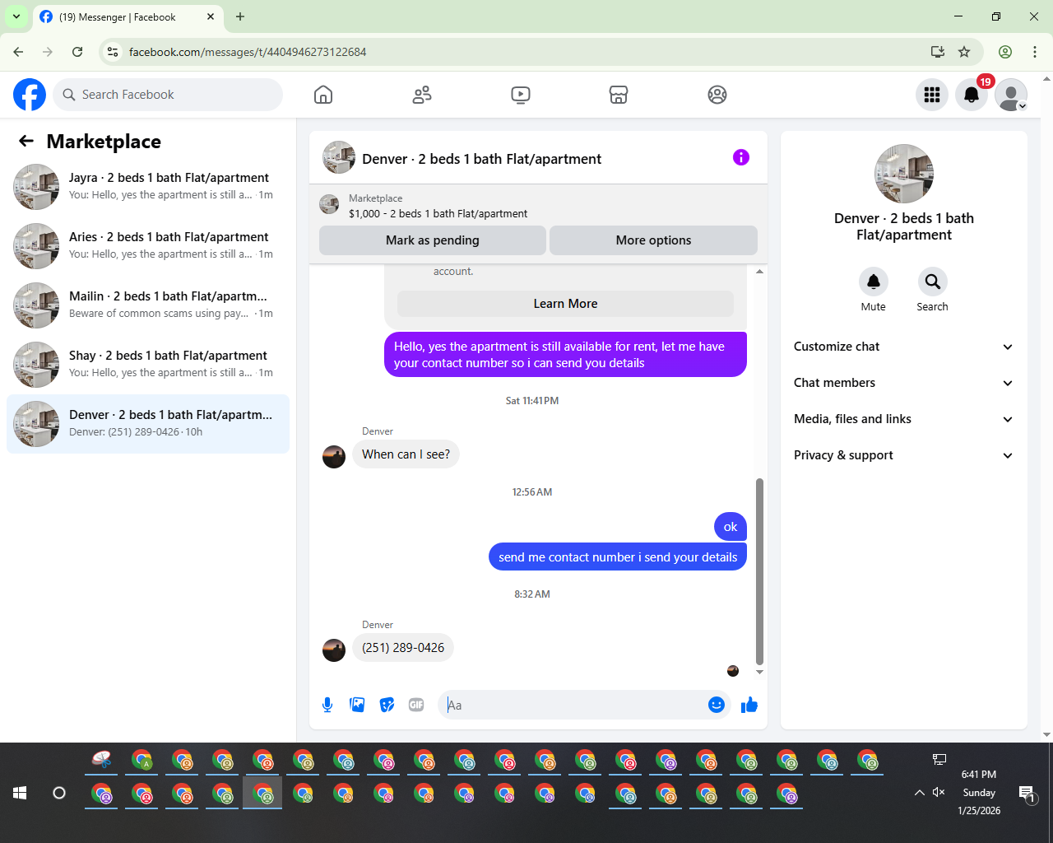Screen dimensions: 1053x843
Task: Select the Messenger | Facebook browser tab
Action: click(128, 16)
